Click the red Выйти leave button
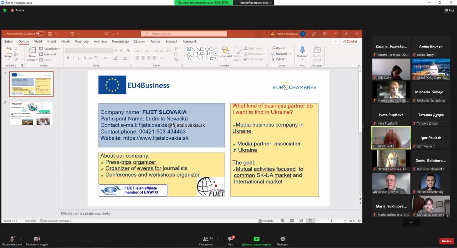Screen dimensions: 457x248 click(446, 241)
